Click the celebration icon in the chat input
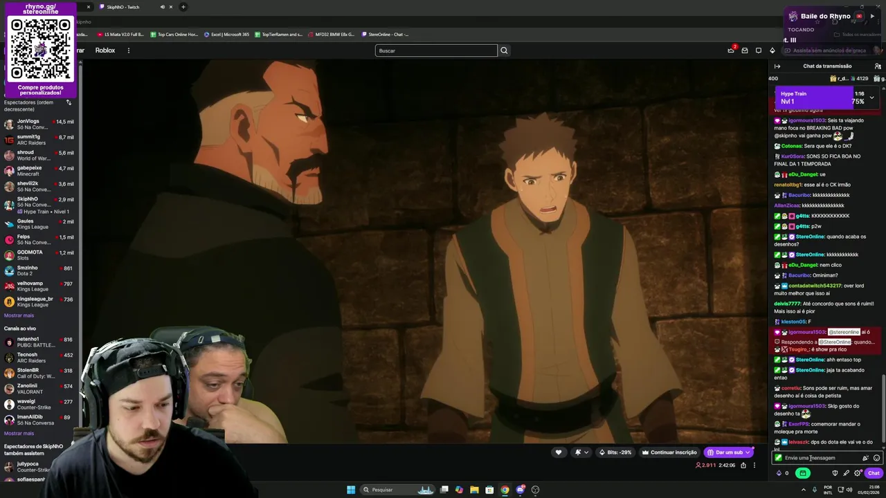This screenshot has width=886, height=498. pyautogui.click(x=865, y=458)
